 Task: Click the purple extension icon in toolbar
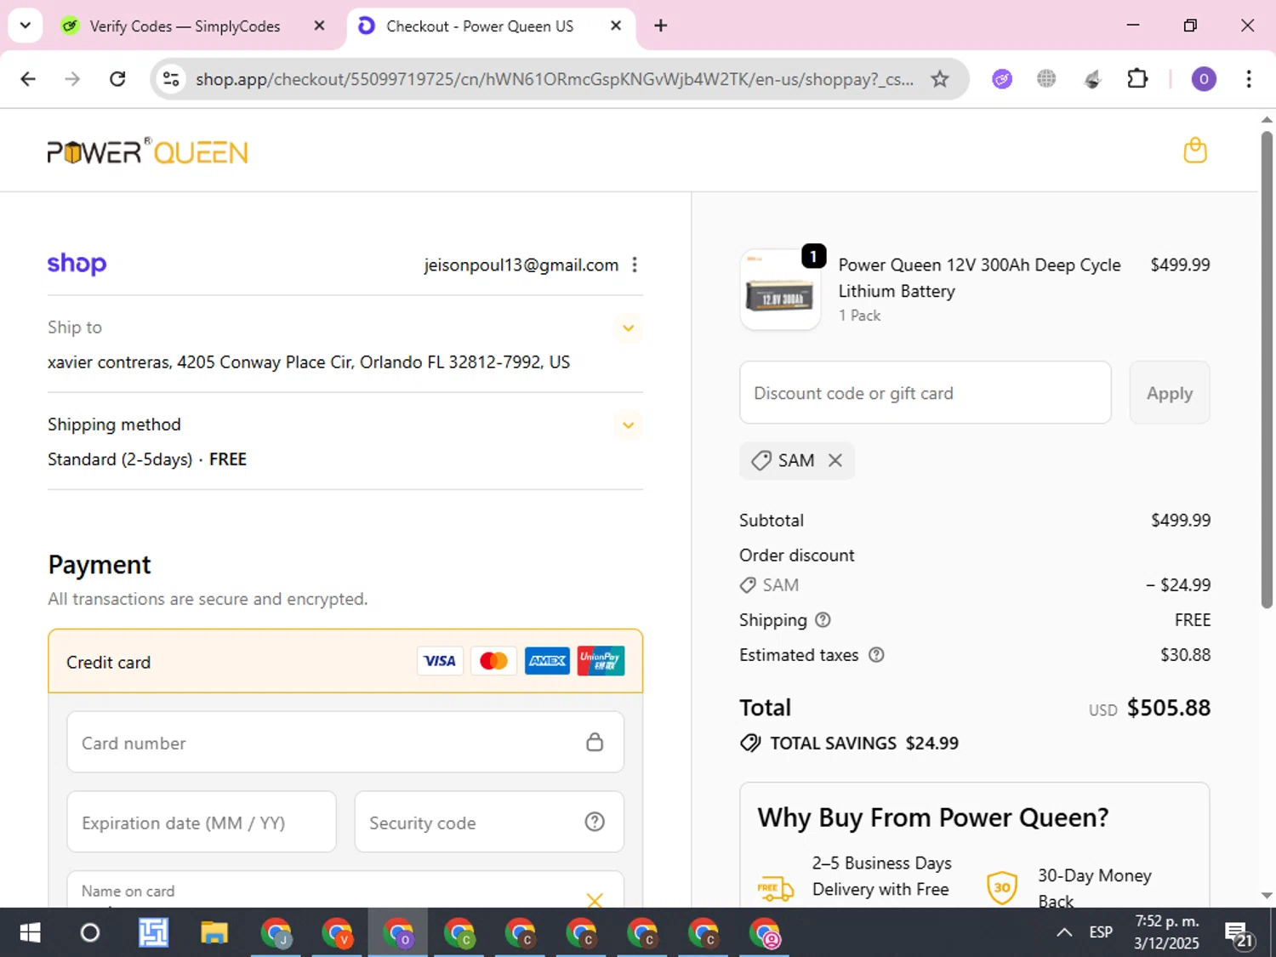[x=1002, y=79]
